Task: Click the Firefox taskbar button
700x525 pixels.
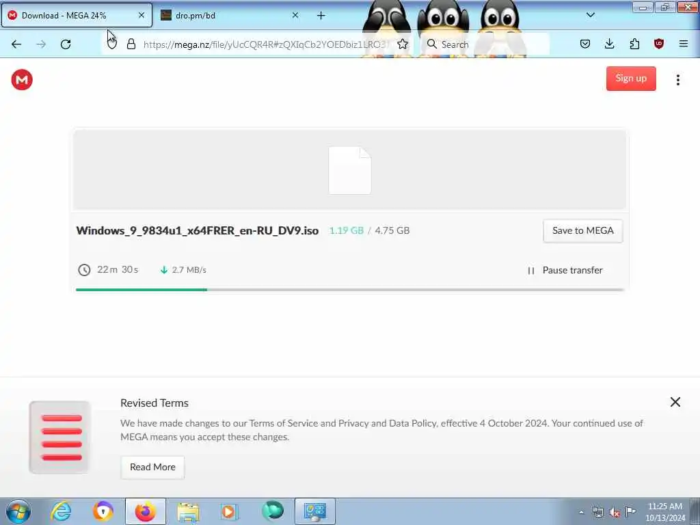Action: click(145, 511)
